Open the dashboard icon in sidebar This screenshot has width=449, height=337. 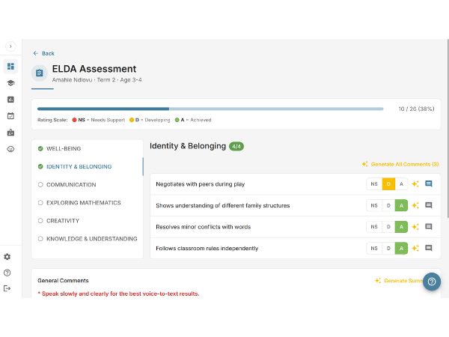click(10, 67)
